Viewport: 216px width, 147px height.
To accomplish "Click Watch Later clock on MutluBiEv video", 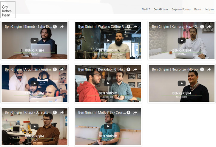I will click(129, 112).
